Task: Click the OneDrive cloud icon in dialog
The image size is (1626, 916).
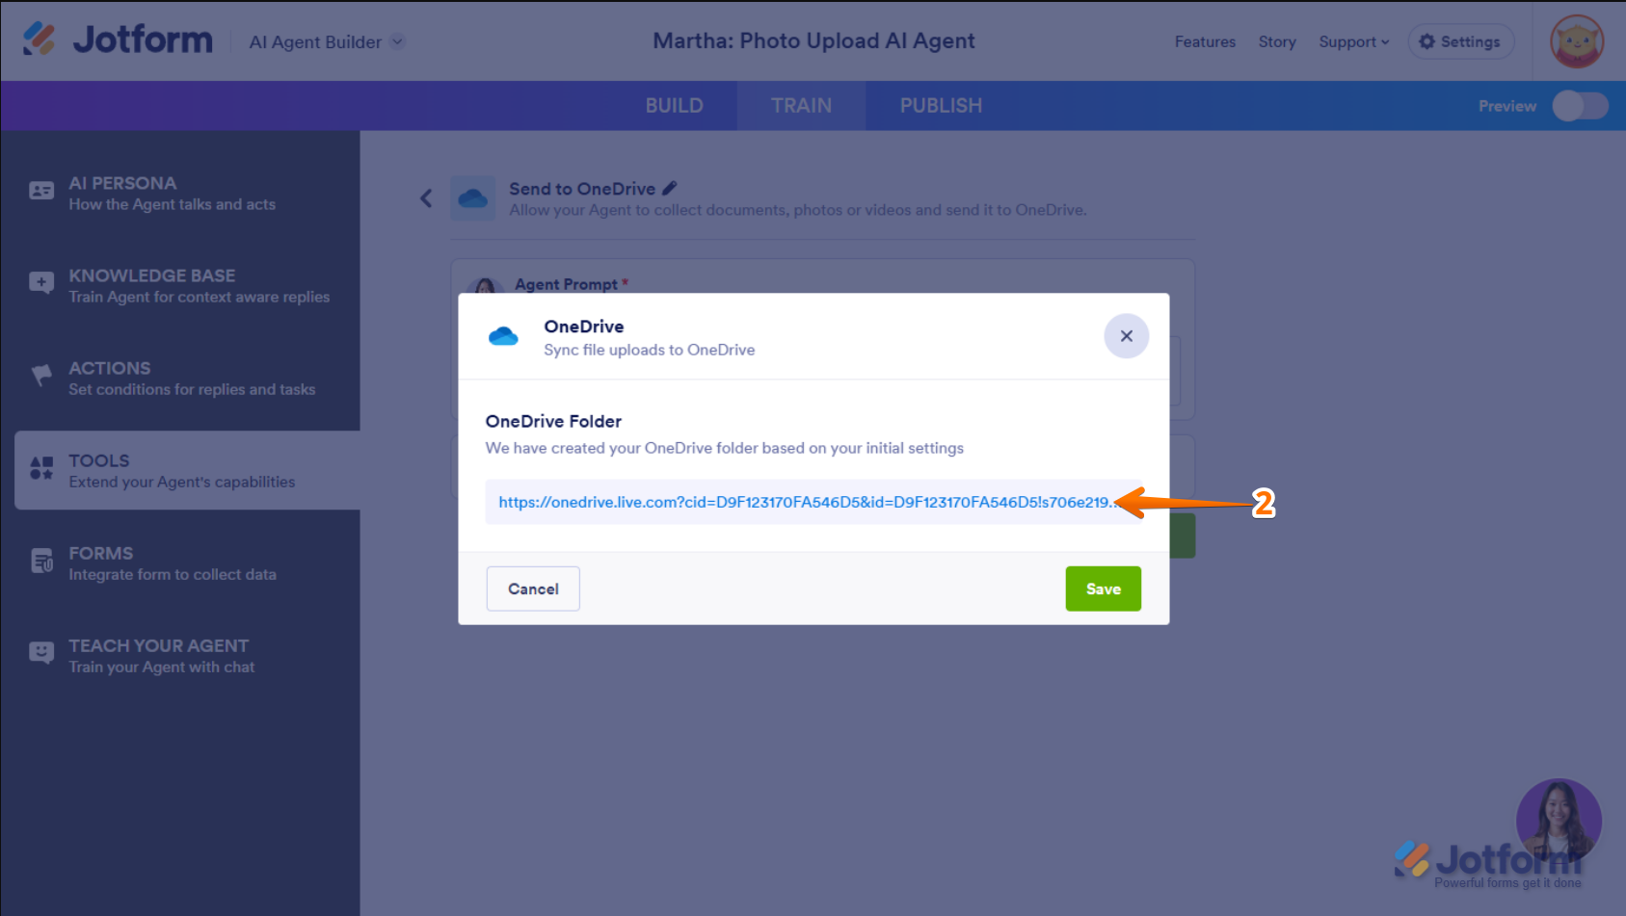Action: click(x=503, y=336)
